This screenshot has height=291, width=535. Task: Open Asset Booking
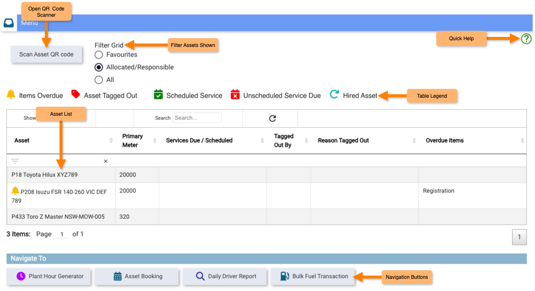point(138,276)
